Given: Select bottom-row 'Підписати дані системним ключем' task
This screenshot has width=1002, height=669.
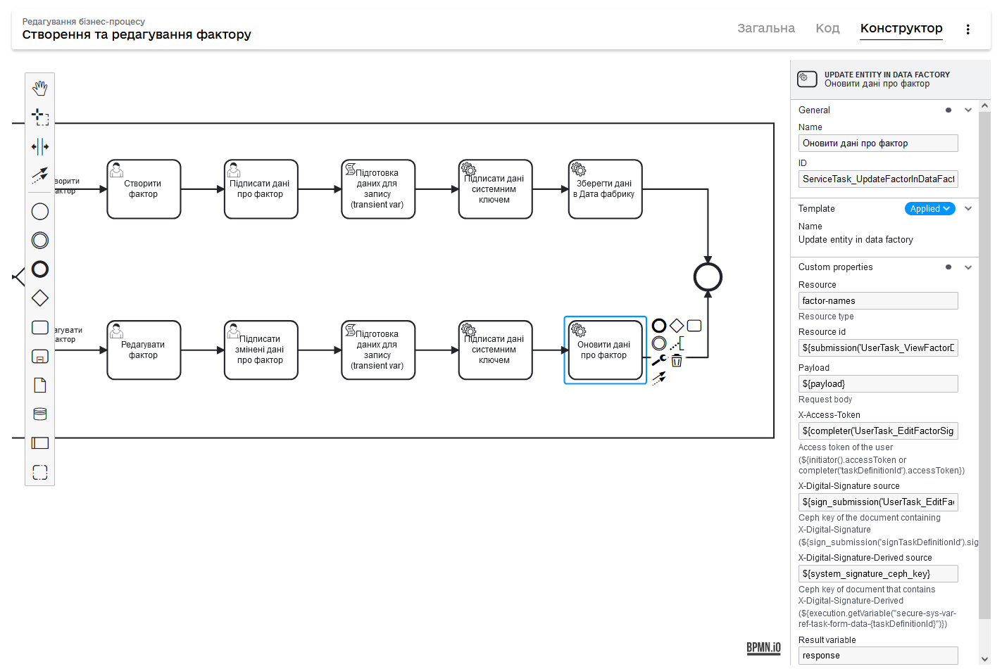Looking at the screenshot, I should (x=495, y=350).
